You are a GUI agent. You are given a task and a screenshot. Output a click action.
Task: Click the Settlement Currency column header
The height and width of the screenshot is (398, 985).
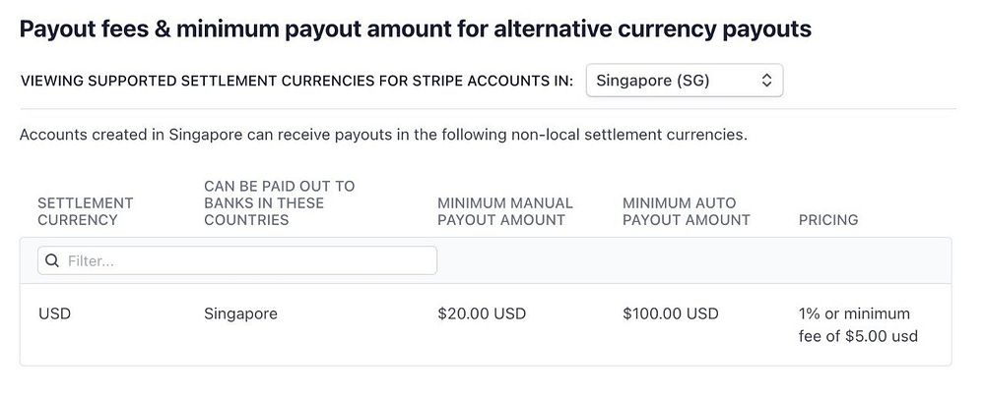(x=85, y=211)
